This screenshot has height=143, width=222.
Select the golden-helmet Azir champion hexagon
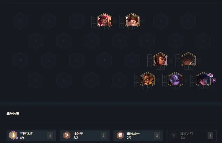[x=147, y=80]
